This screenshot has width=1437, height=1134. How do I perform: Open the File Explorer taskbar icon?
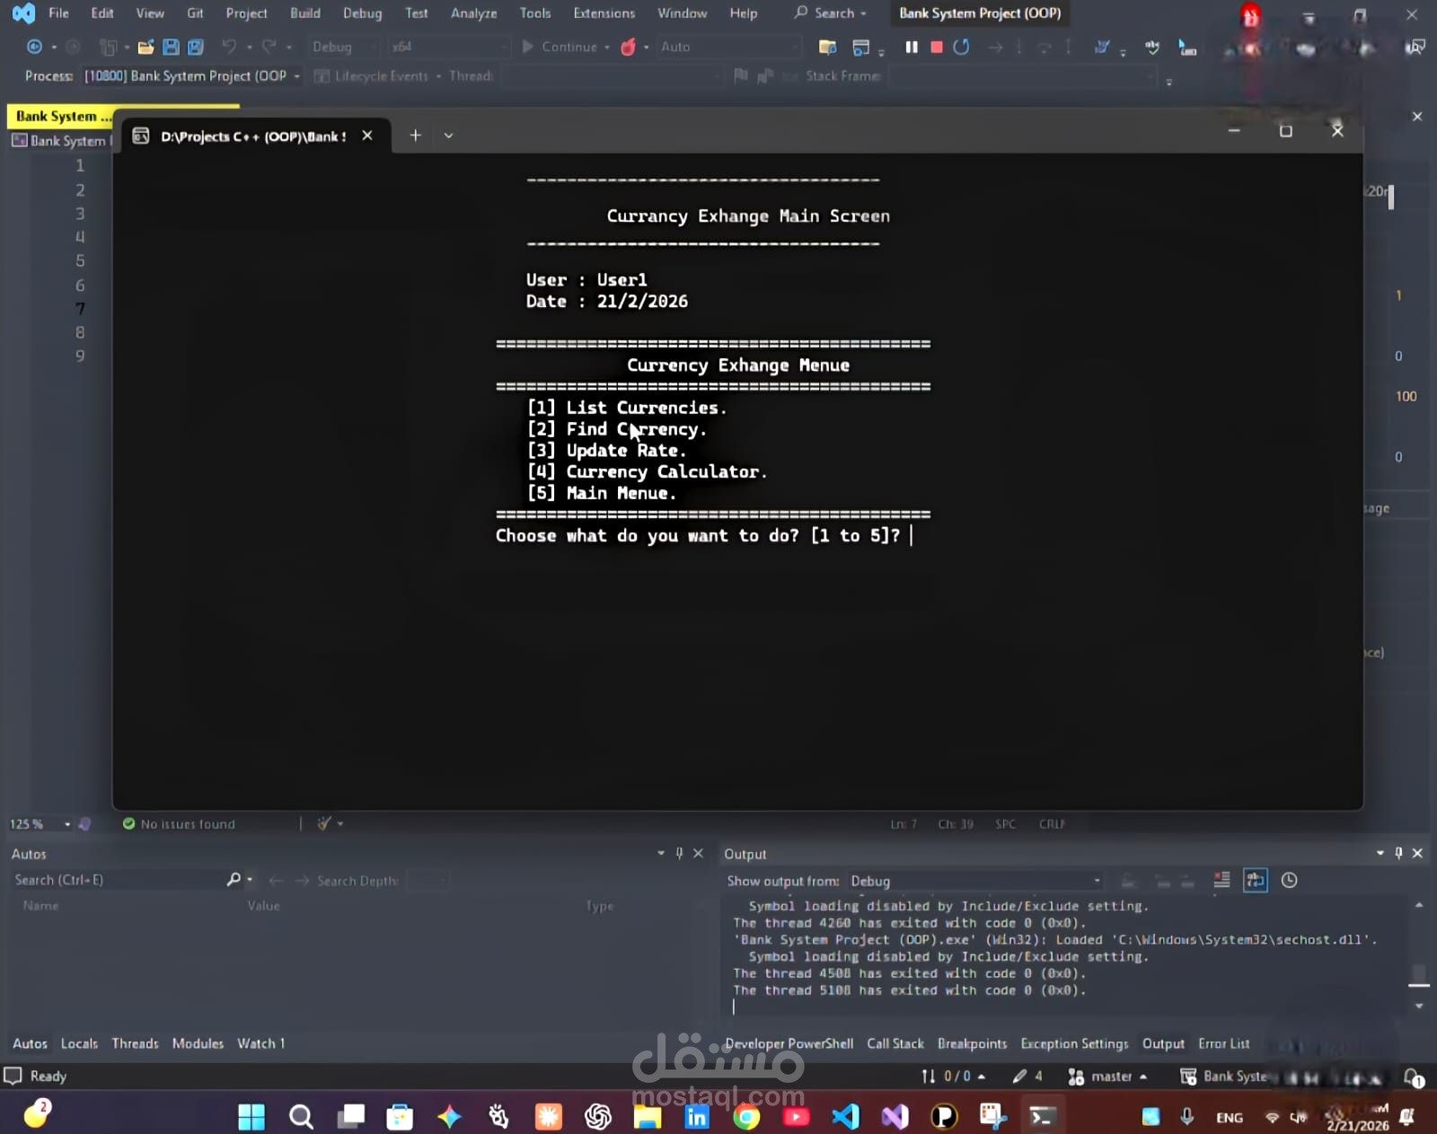click(647, 1116)
